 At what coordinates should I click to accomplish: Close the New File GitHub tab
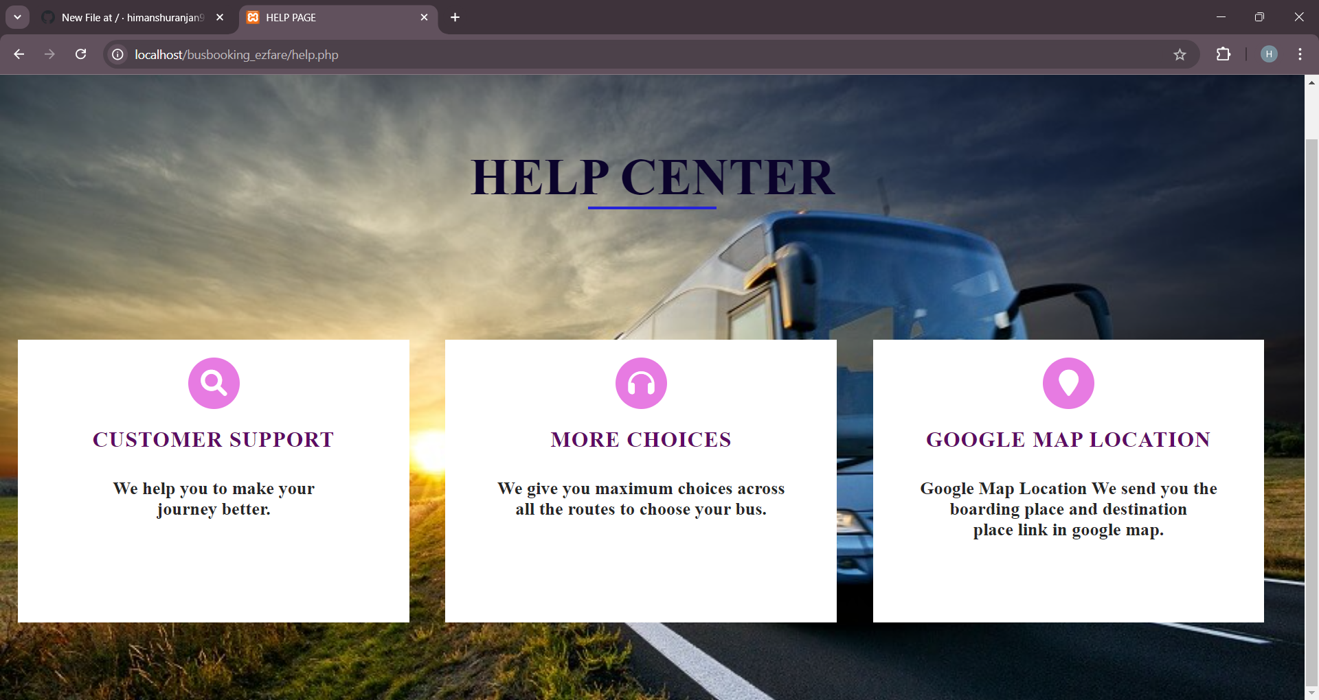click(x=220, y=18)
